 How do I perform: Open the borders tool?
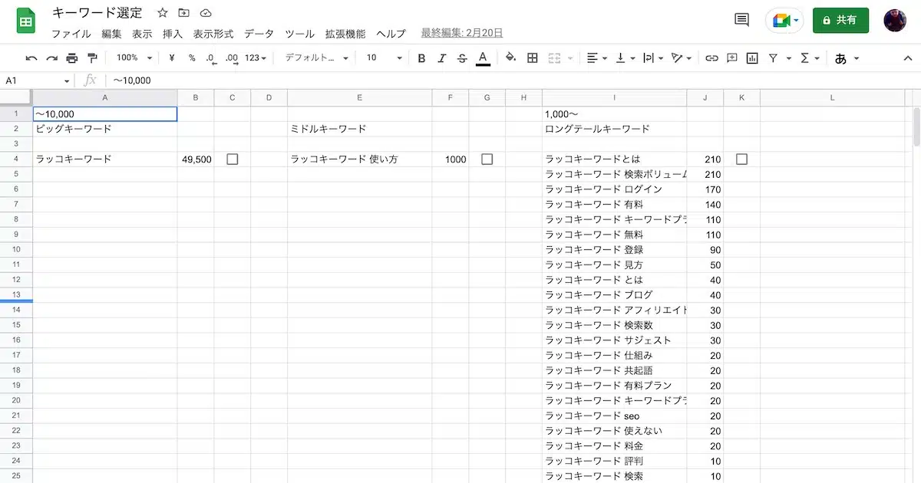pyautogui.click(x=533, y=58)
